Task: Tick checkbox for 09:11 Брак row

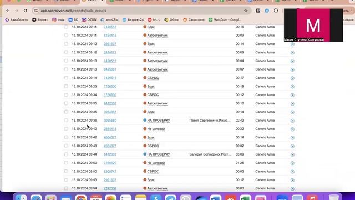Action: (66, 27)
